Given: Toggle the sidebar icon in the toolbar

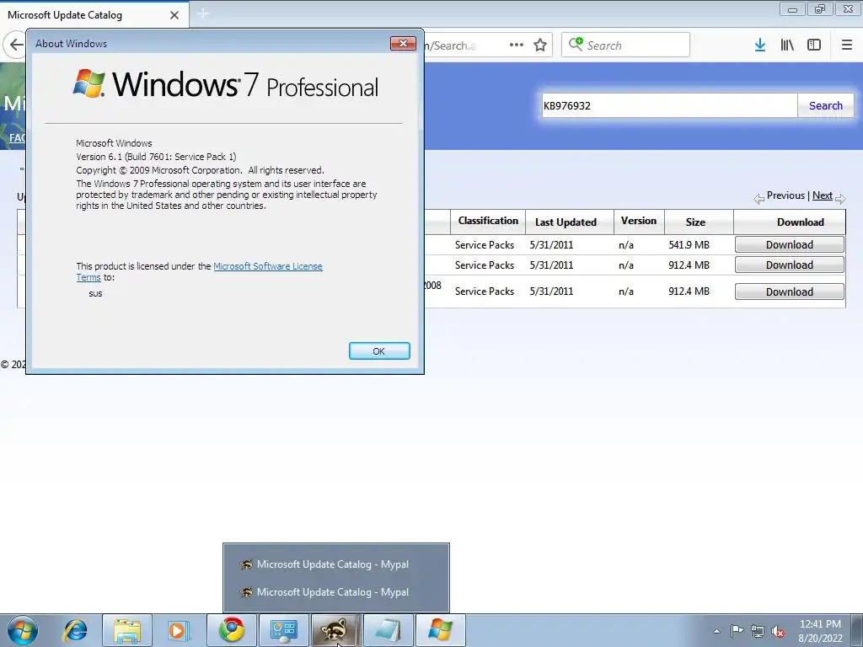Looking at the screenshot, I should 814,45.
